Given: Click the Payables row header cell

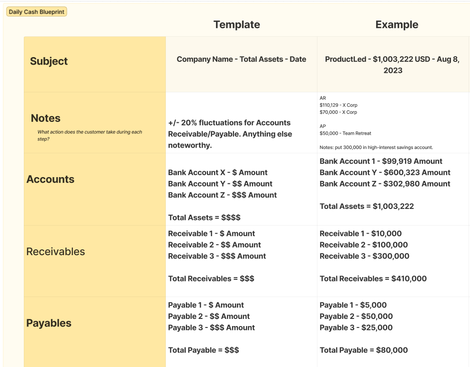Looking at the screenshot, I should (49, 323).
